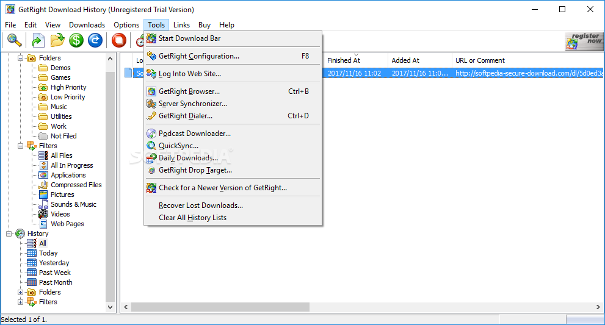Click tree panel scroll up arrow
This screenshot has height=325, width=605.
(x=110, y=59)
